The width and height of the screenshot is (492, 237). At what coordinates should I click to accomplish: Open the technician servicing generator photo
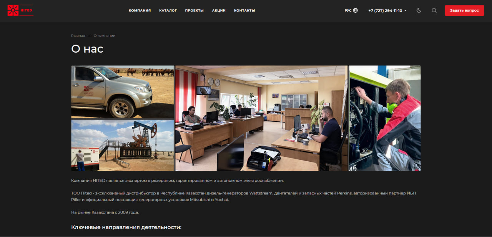[x=385, y=118]
